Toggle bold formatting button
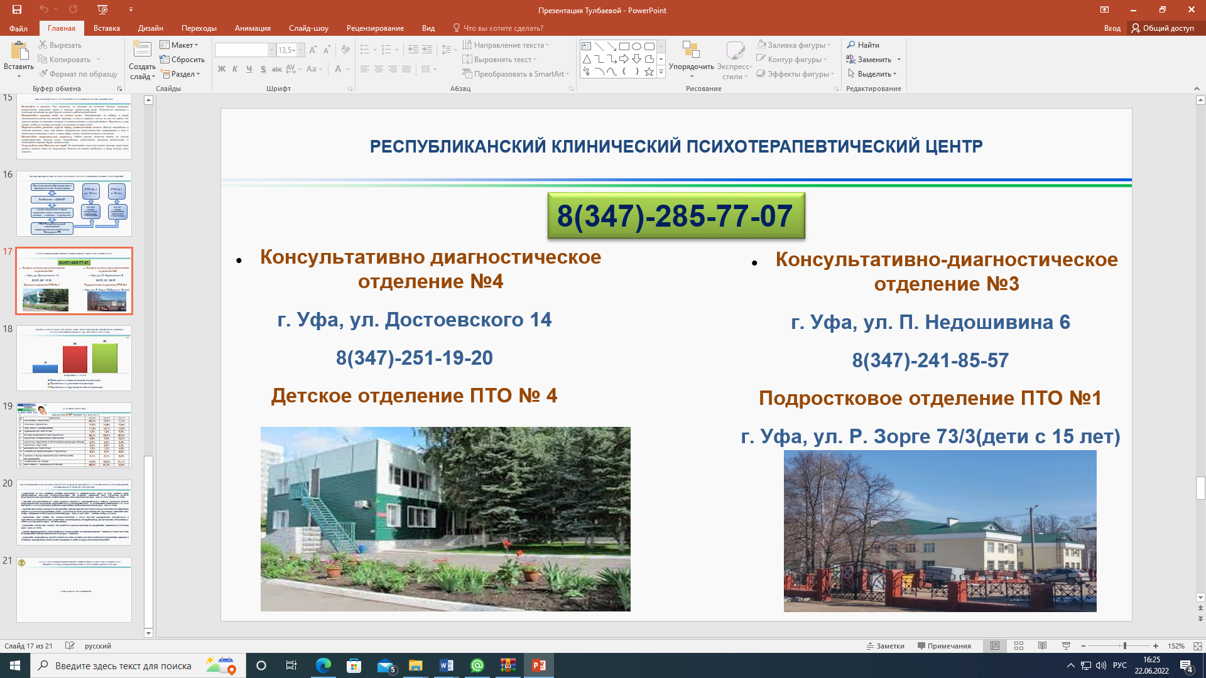Image resolution: width=1206 pixels, height=678 pixels. (221, 69)
